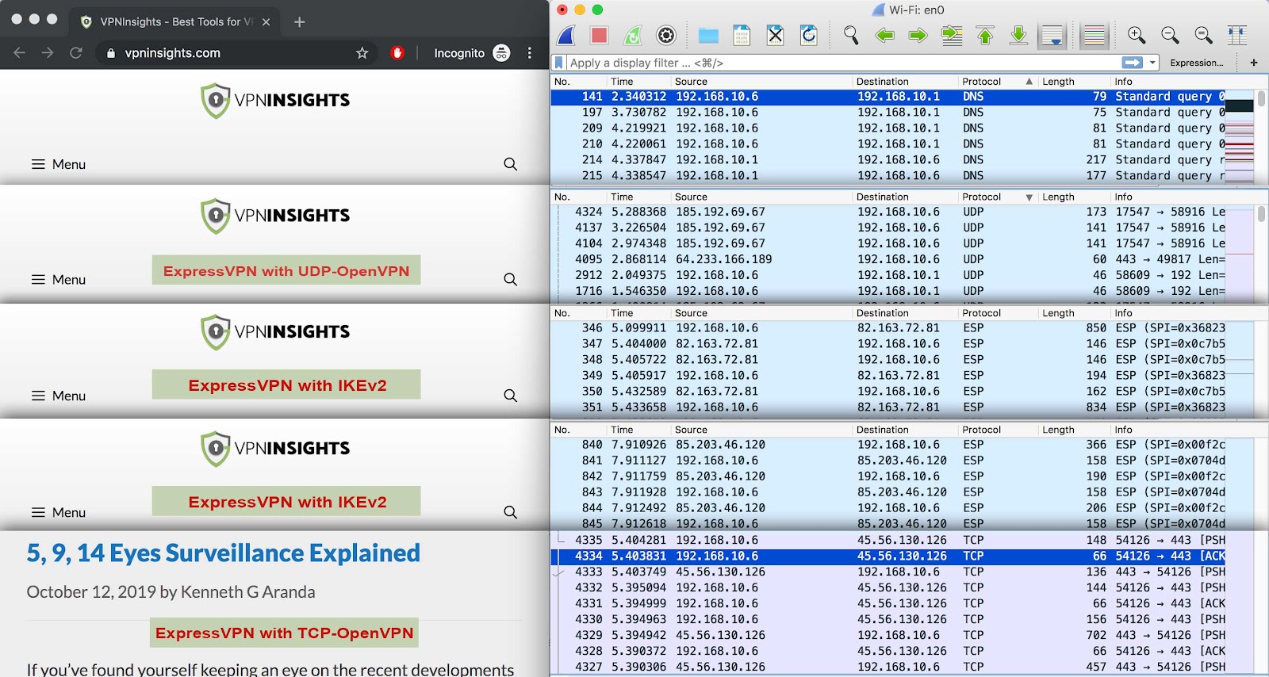Stop the running packet capture
Viewport: 1269px width, 677px height.
pos(599,35)
